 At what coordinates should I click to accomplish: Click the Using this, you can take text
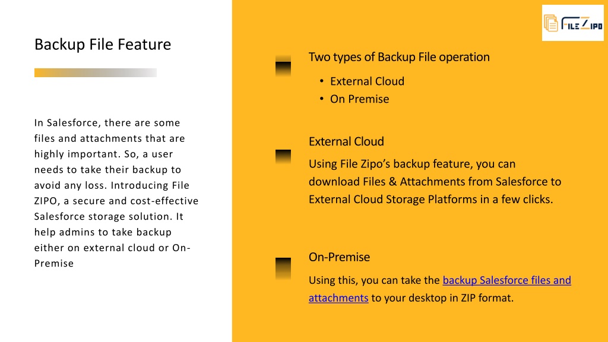pyautogui.click(x=374, y=280)
